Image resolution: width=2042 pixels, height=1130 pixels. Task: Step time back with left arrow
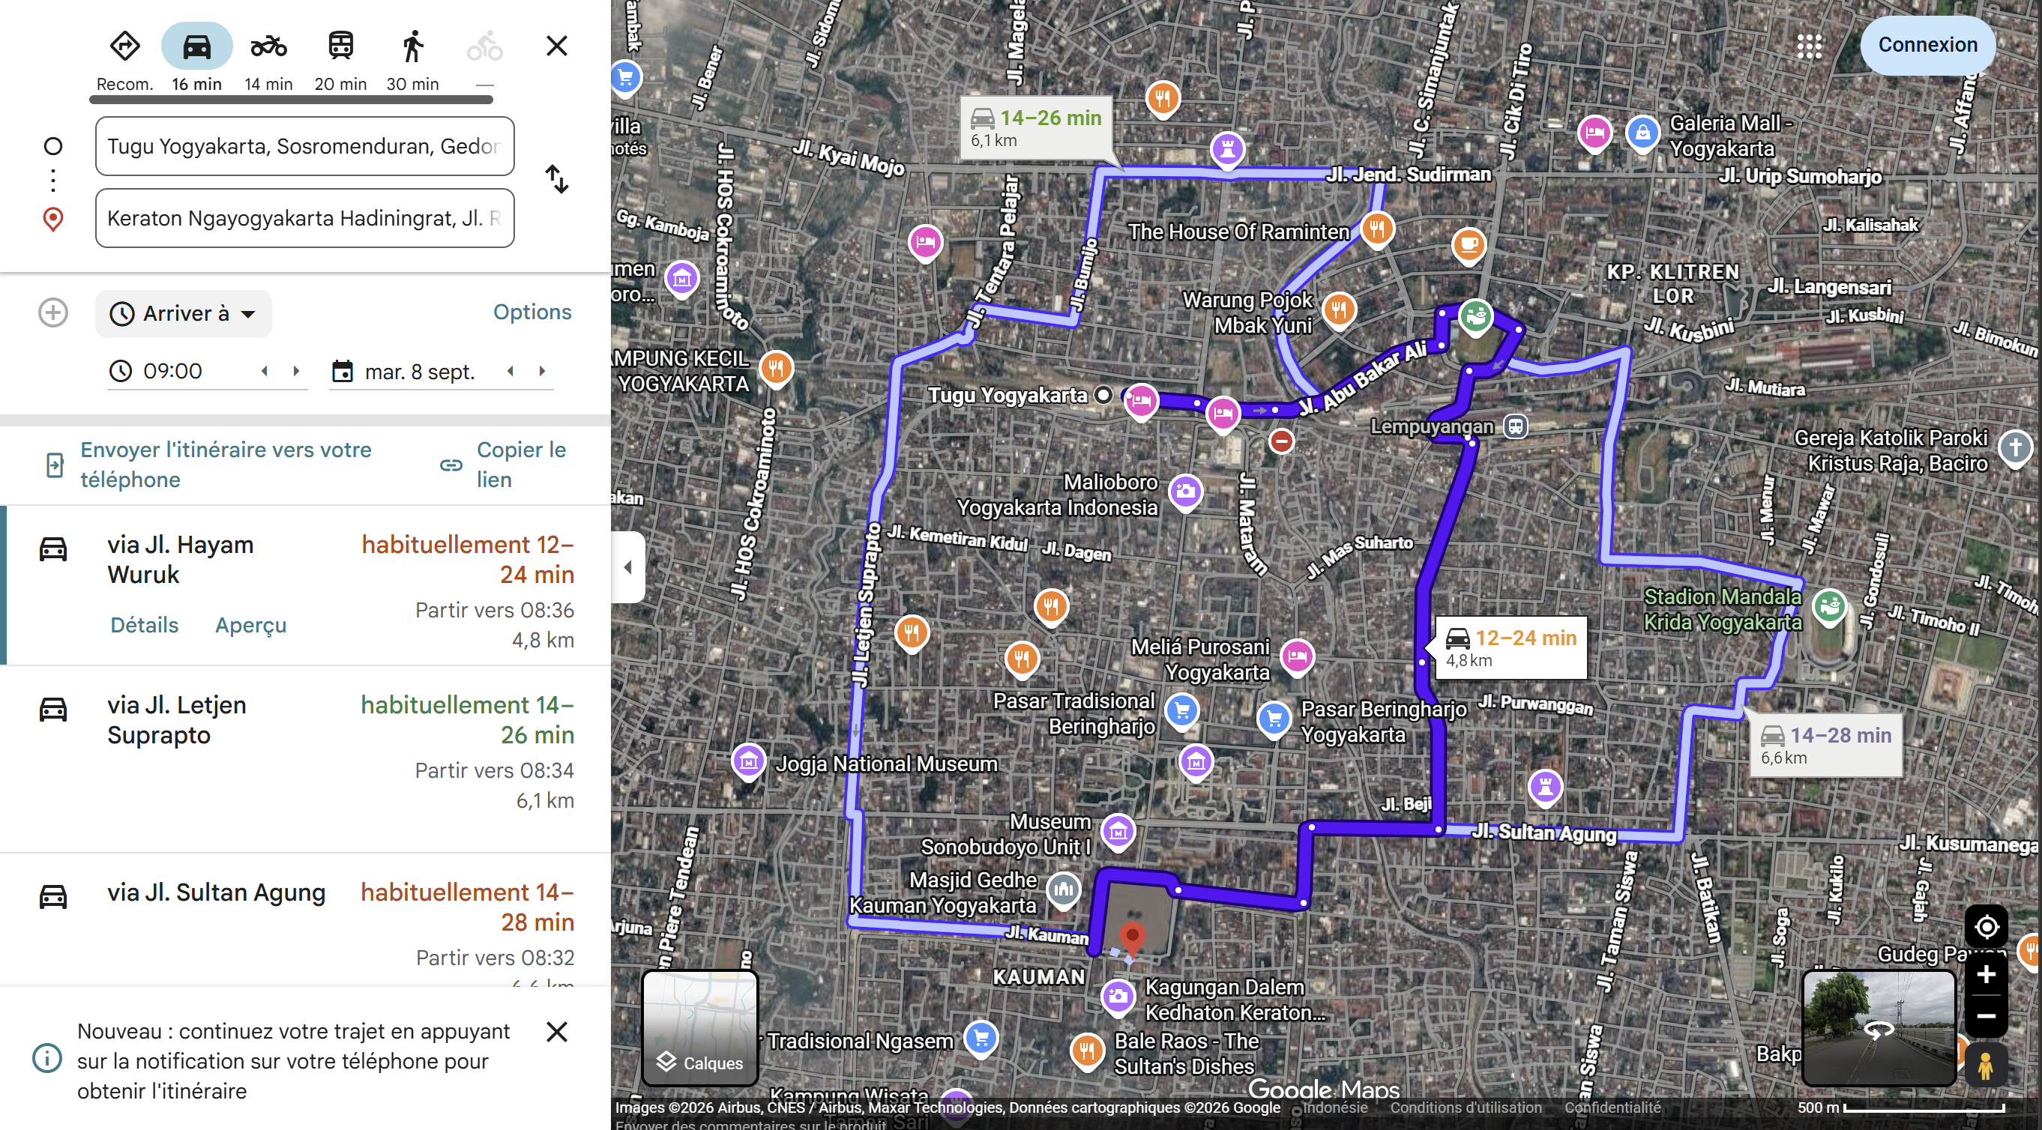[x=265, y=371]
